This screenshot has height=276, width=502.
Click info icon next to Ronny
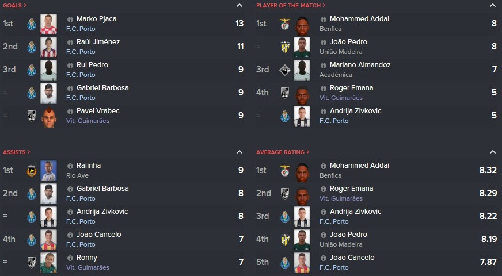(70, 258)
